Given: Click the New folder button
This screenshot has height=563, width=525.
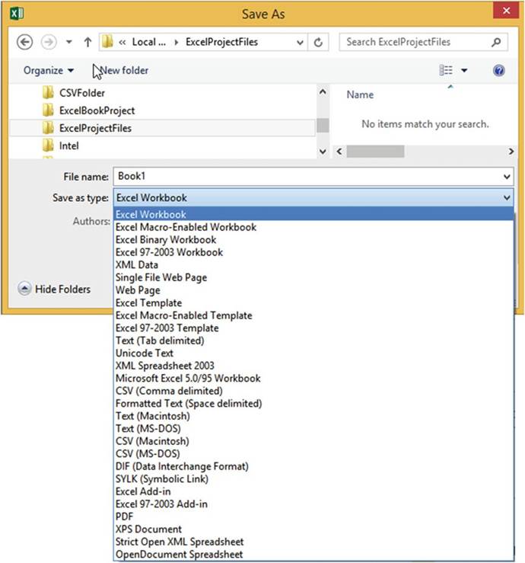Looking at the screenshot, I should pos(124,71).
